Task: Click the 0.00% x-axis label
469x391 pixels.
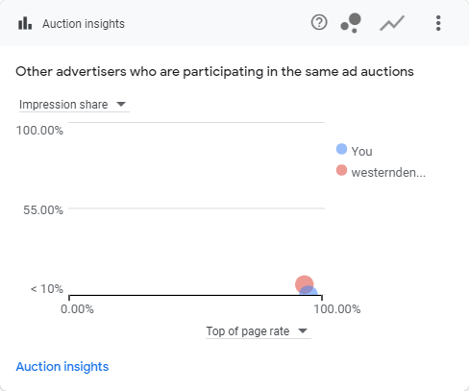Action: [x=77, y=309]
